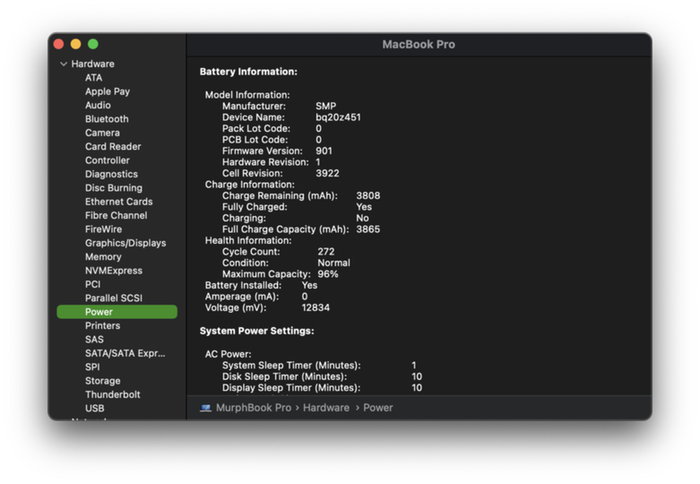Select Thunderbolt in the sidebar
This screenshot has height=484, width=700.
[113, 394]
